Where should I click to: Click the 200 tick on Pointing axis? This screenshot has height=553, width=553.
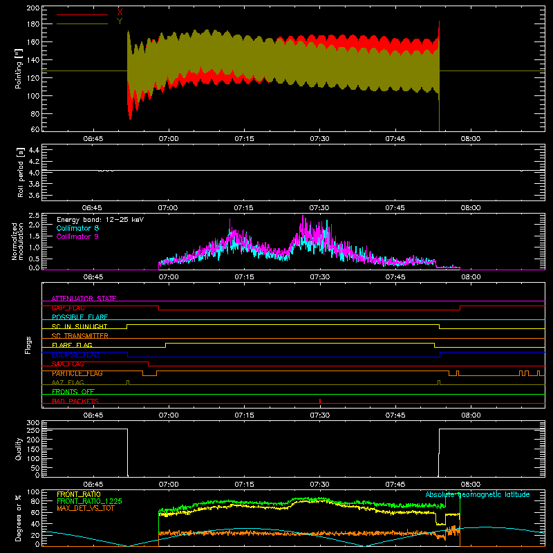tap(33, 8)
